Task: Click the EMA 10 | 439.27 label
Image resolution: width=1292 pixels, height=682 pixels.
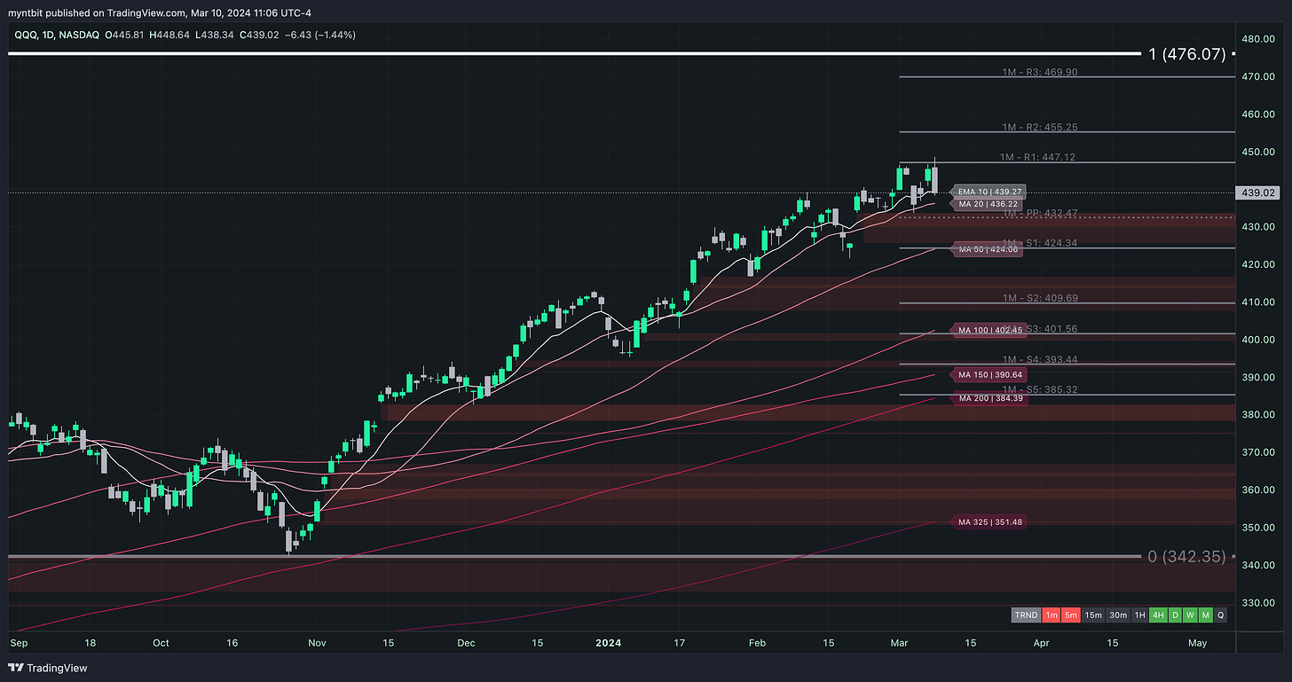Action: coord(989,192)
